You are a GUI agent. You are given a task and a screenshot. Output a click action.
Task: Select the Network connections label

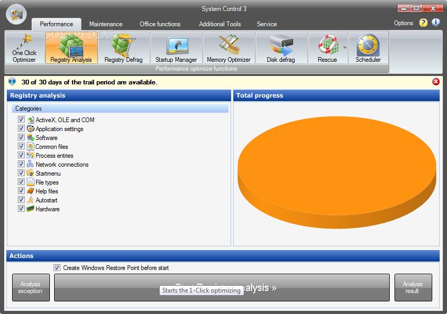(x=62, y=165)
